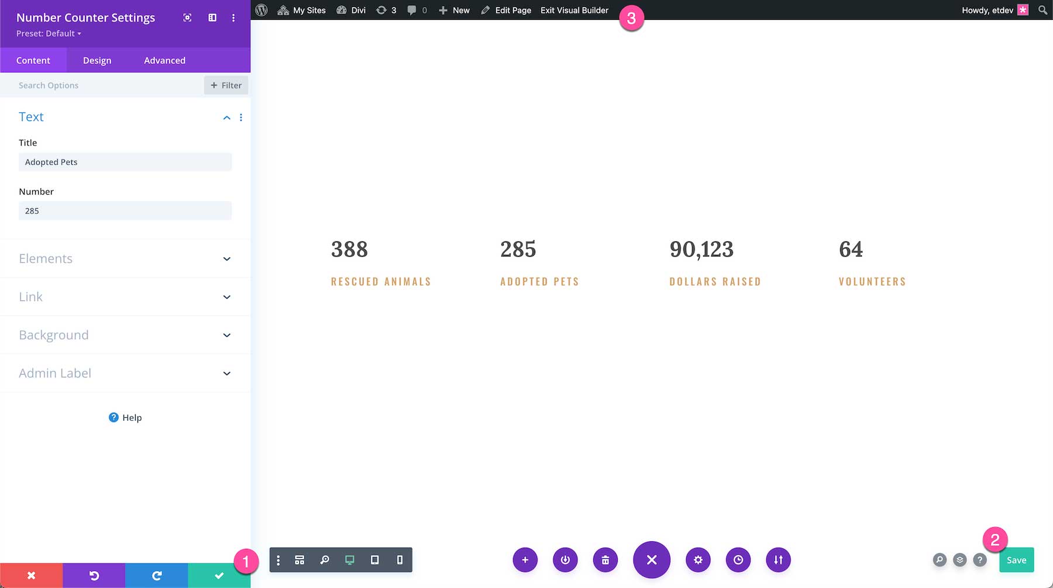Switch to the Advanced tab
The width and height of the screenshot is (1053, 588).
pos(164,60)
